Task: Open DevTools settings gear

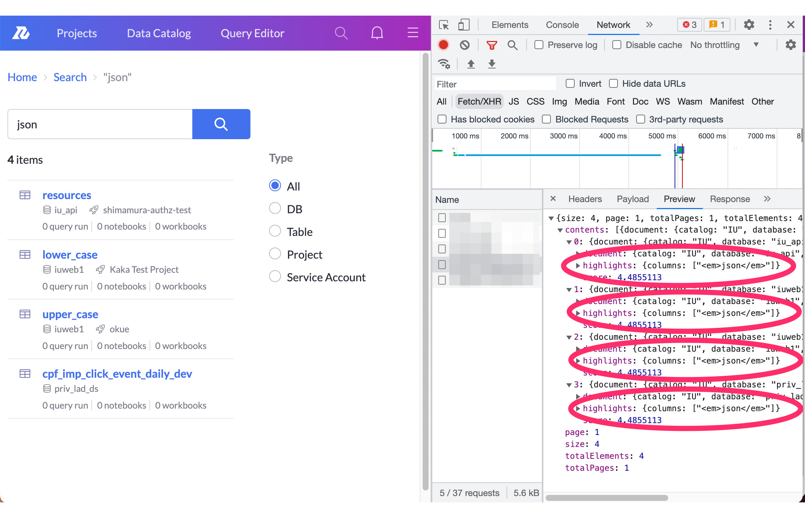Action: [x=749, y=25]
